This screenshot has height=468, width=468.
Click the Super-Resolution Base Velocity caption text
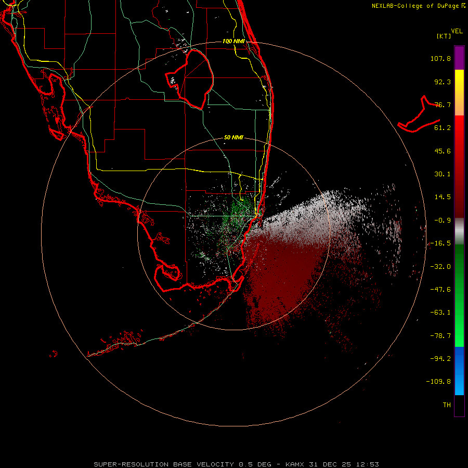[236, 464]
